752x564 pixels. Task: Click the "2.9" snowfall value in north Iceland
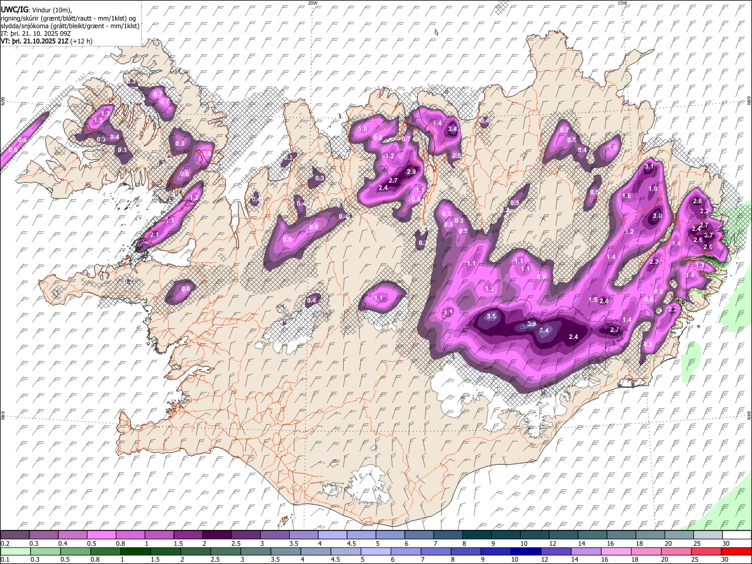(411, 172)
